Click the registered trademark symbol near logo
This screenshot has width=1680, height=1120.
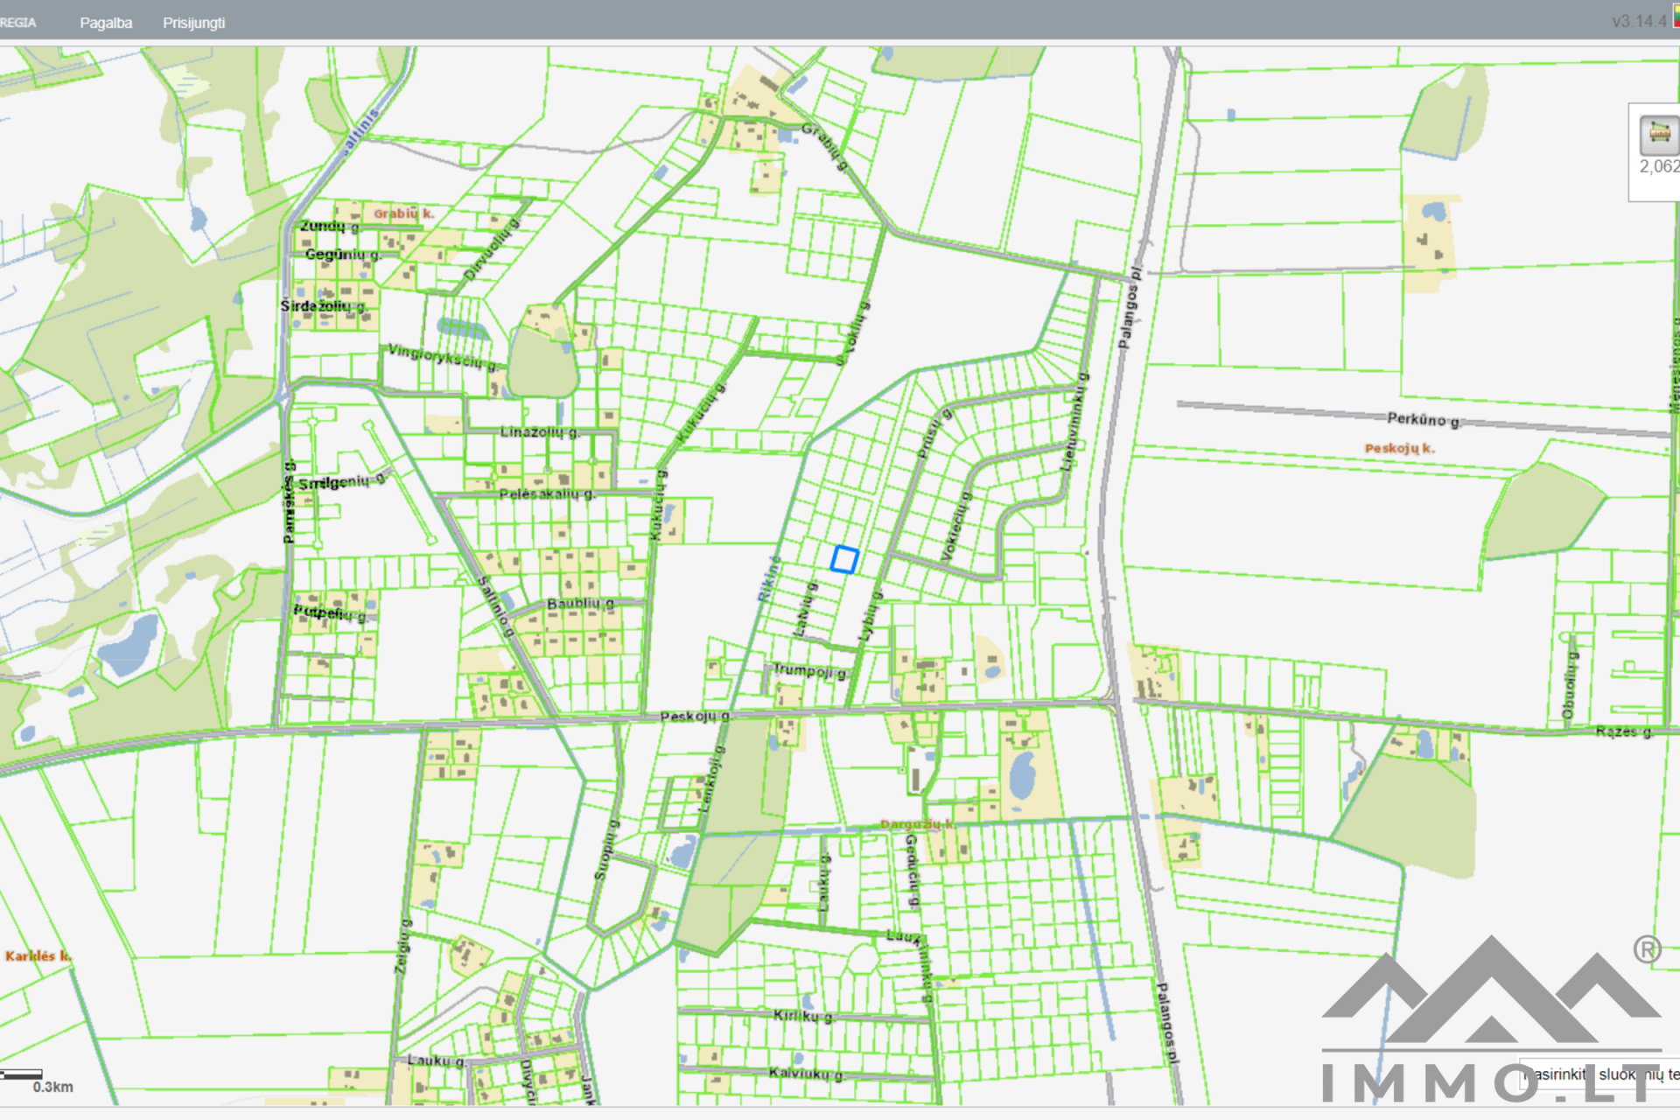click(1647, 949)
